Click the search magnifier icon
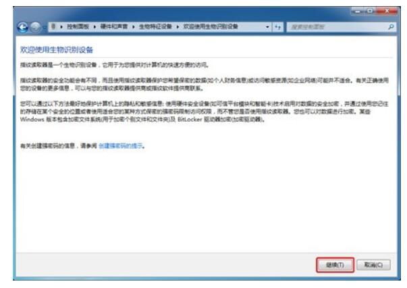407x288 pixels. (391, 26)
